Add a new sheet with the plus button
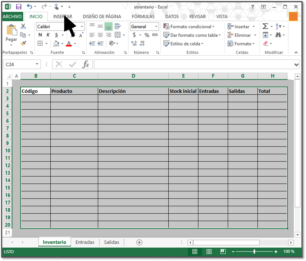The height and width of the screenshot is (261, 306). [x=139, y=242]
